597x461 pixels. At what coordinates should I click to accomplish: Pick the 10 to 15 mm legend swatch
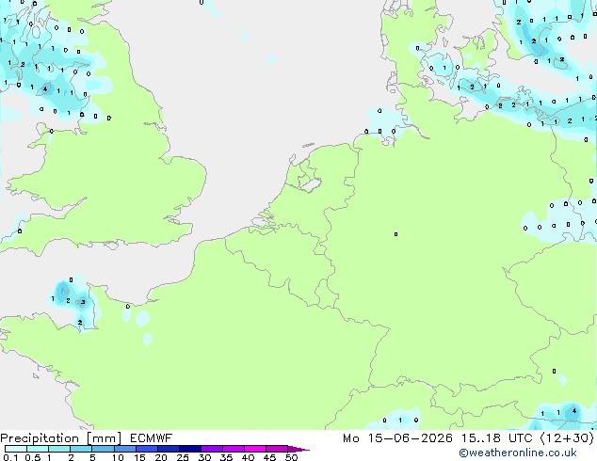125,449
